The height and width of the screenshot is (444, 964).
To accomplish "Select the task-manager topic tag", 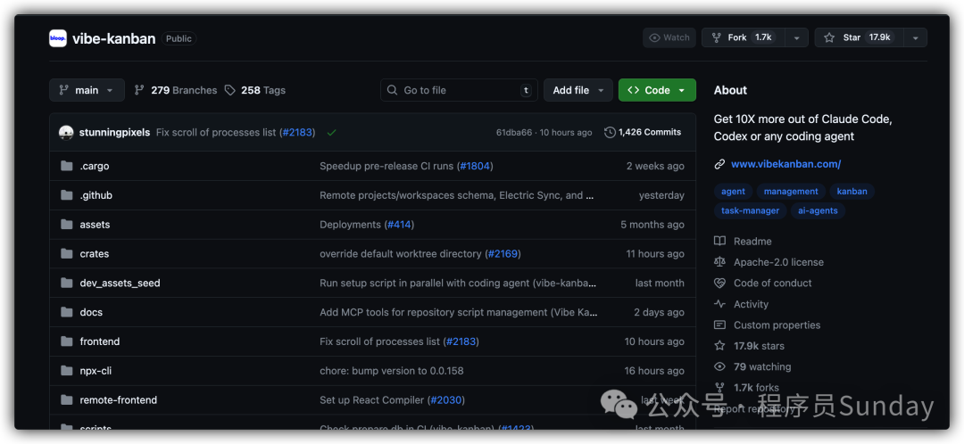I will (750, 210).
